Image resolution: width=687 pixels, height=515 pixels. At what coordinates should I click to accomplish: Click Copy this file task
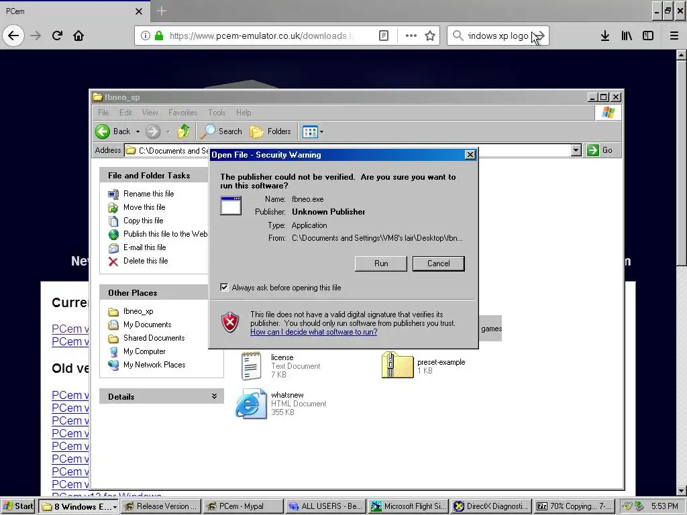[144, 220]
